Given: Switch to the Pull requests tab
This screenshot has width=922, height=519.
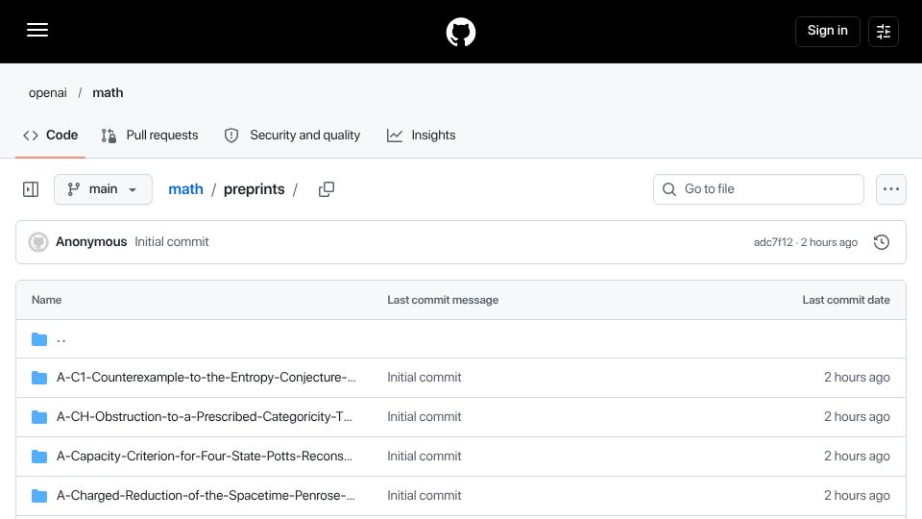Looking at the screenshot, I should 150,136.
